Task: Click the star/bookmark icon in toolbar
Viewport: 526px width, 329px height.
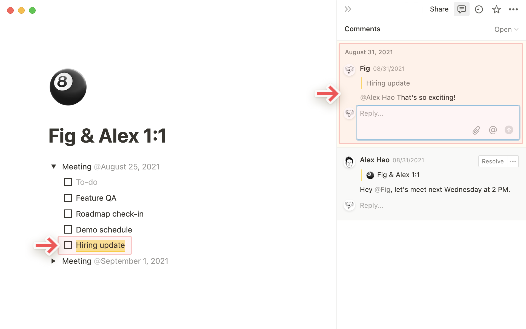Action: (x=496, y=9)
